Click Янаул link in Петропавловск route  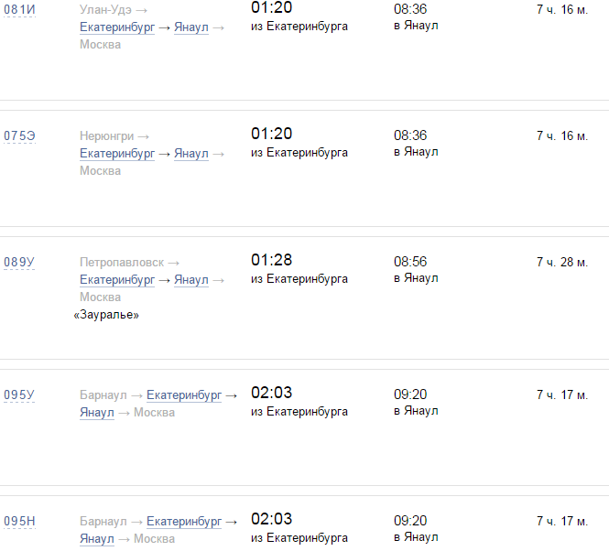(191, 280)
